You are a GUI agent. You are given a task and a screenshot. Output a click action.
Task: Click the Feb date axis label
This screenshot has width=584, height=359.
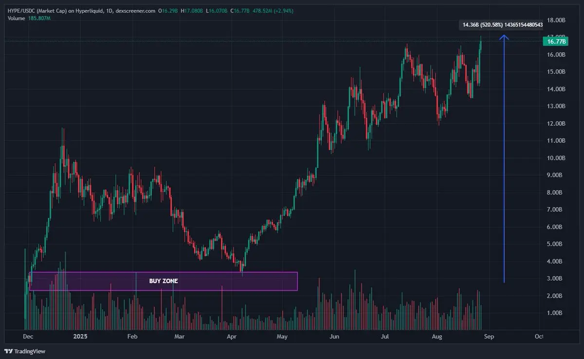[x=132, y=336]
